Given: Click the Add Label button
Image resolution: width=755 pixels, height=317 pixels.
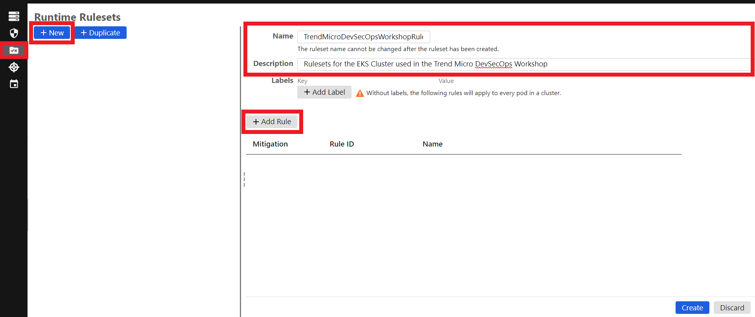Looking at the screenshot, I should (x=324, y=92).
